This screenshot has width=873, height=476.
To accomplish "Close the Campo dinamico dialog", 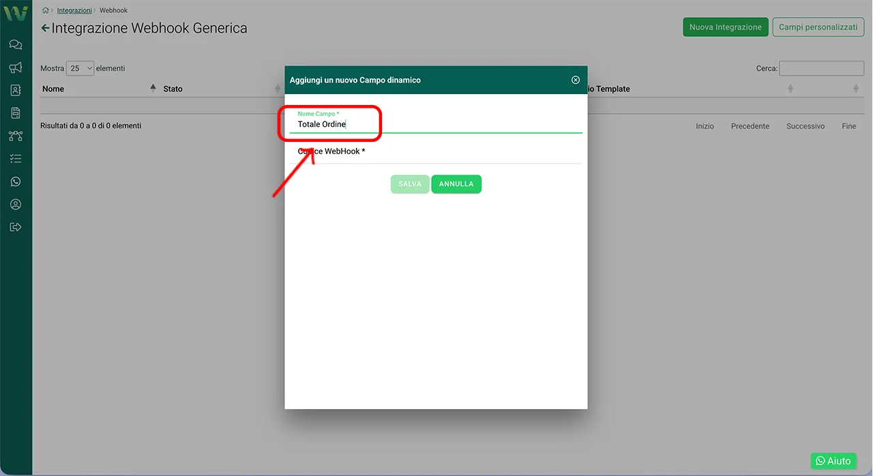I will (x=575, y=80).
